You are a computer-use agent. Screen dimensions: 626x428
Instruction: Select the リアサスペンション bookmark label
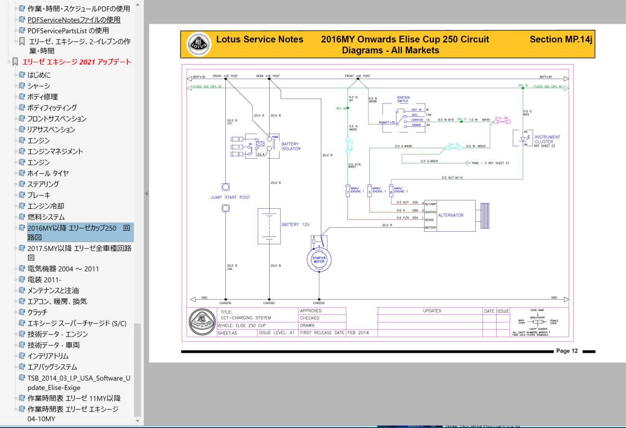click(51, 130)
